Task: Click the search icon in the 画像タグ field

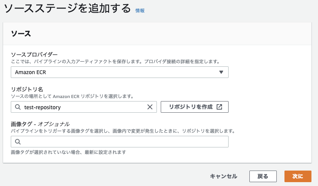Action: (18, 142)
